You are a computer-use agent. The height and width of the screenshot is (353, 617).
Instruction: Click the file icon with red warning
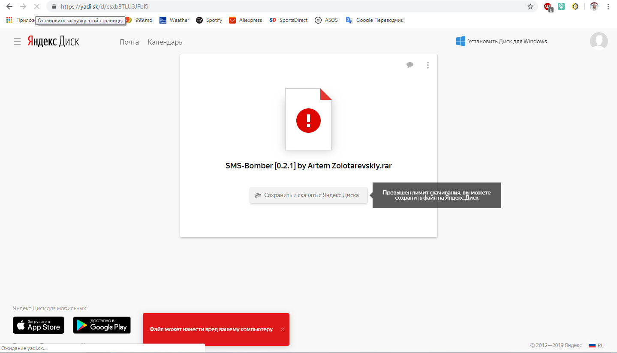click(x=308, y=119)
